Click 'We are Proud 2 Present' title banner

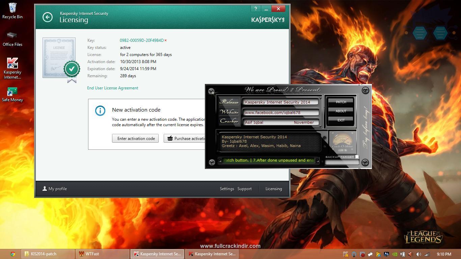(282, 90)
